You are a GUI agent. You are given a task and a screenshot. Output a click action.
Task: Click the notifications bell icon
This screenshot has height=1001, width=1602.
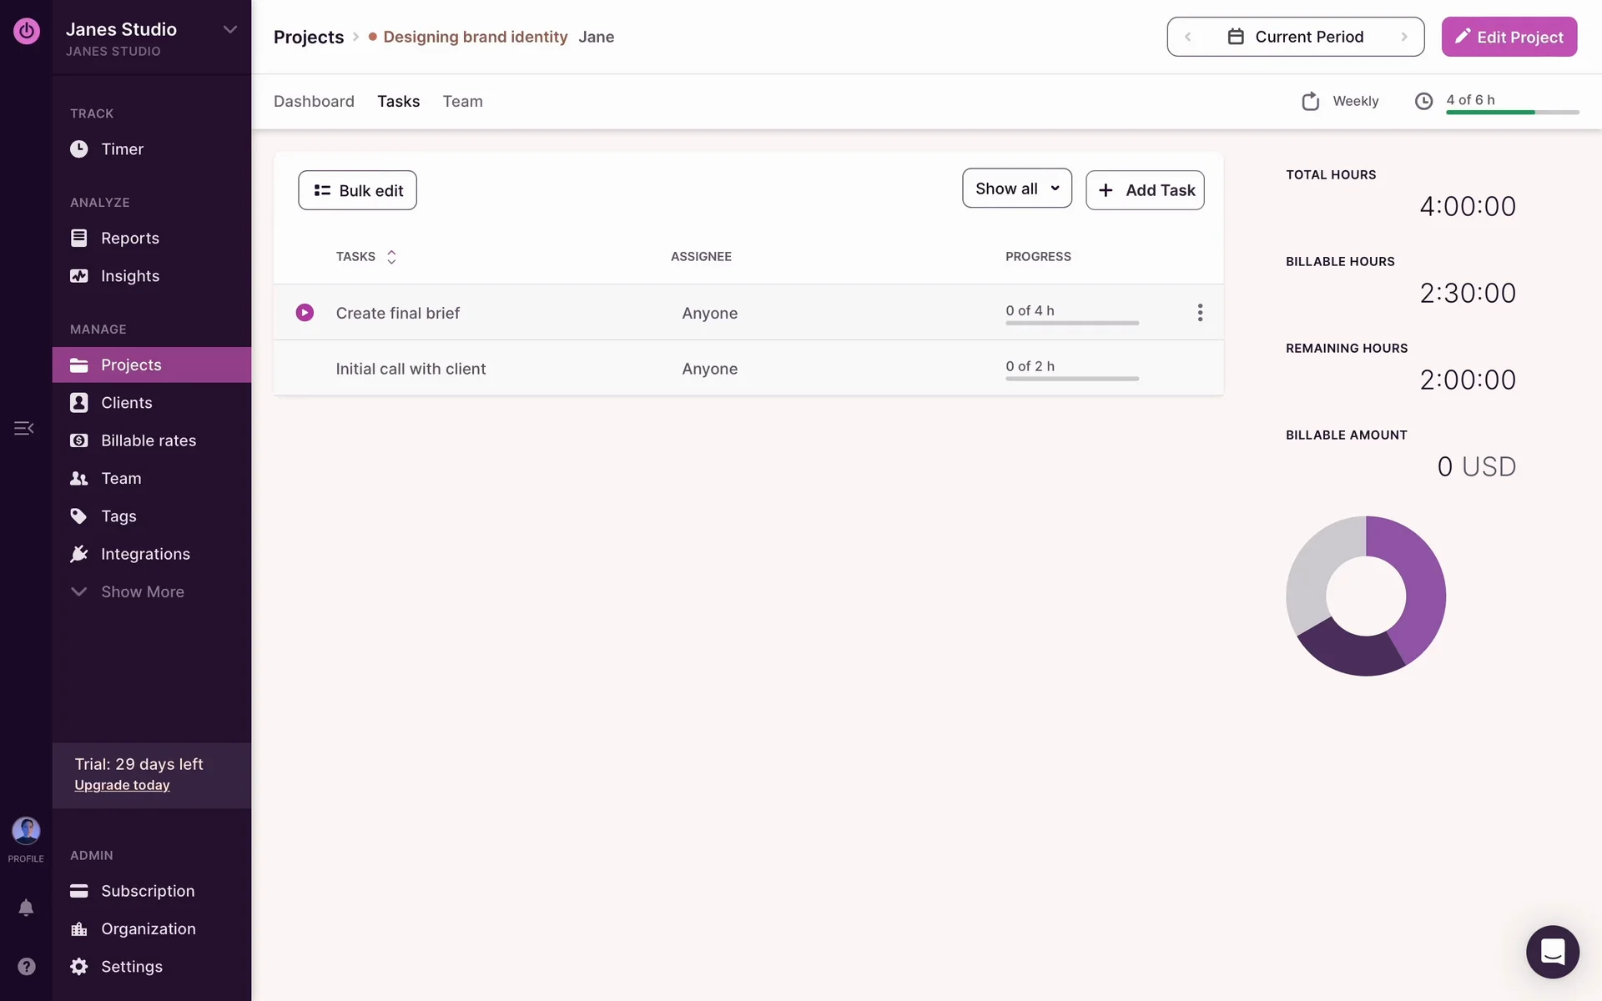click(x=26, y=908)
